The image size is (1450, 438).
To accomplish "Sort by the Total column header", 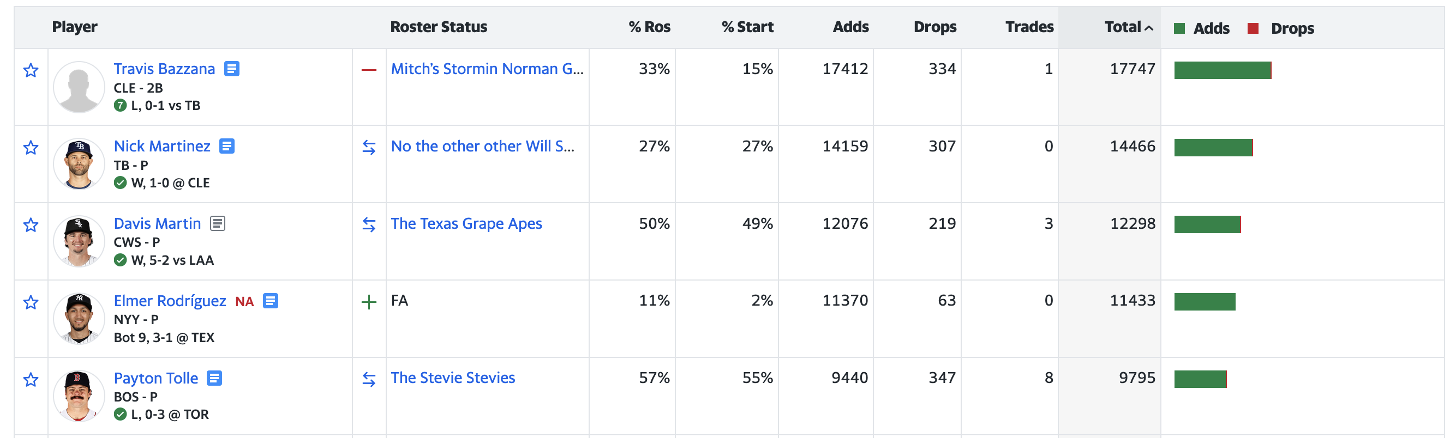I will pos(1122,27).
